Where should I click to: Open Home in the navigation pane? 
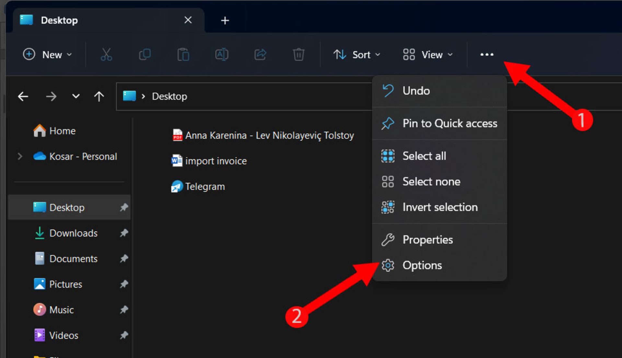(69, 131)
